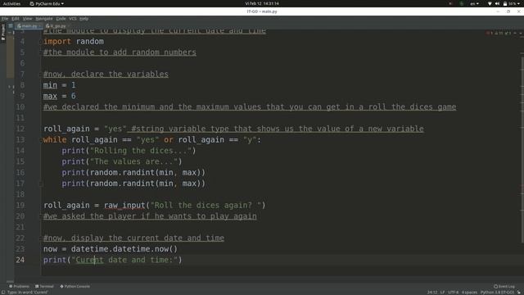Collapse the while loop fold marker on line 13
This screenshot has width=524, height=295.
41,140
